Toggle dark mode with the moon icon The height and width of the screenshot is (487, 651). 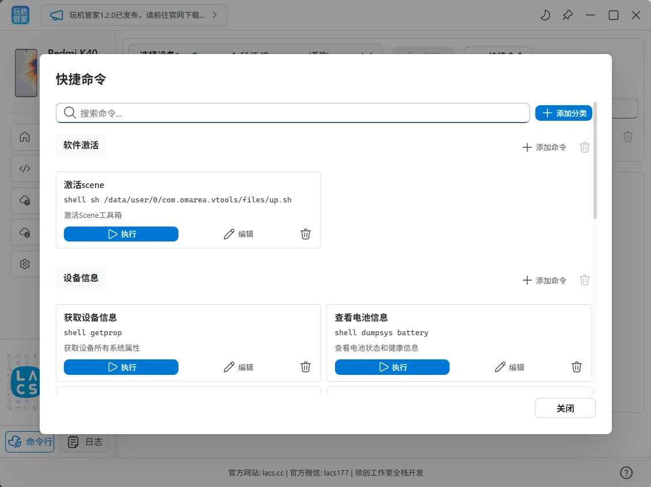[x=545, y=16]
